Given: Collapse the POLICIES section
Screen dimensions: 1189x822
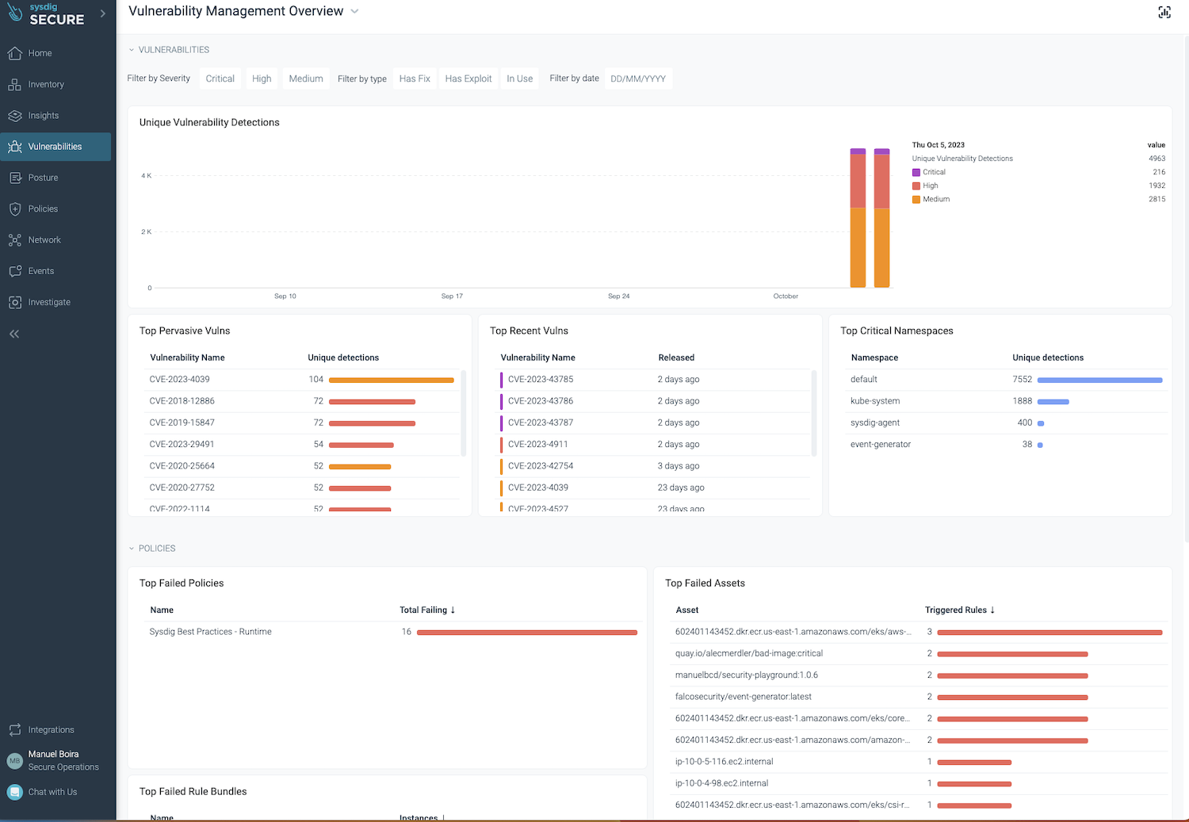Looking at the screenshot, I should pyautogui.click(x=132, y=549).
